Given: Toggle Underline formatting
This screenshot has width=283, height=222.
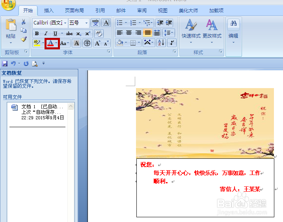Looking at the screenshot, I should [55, 34].
